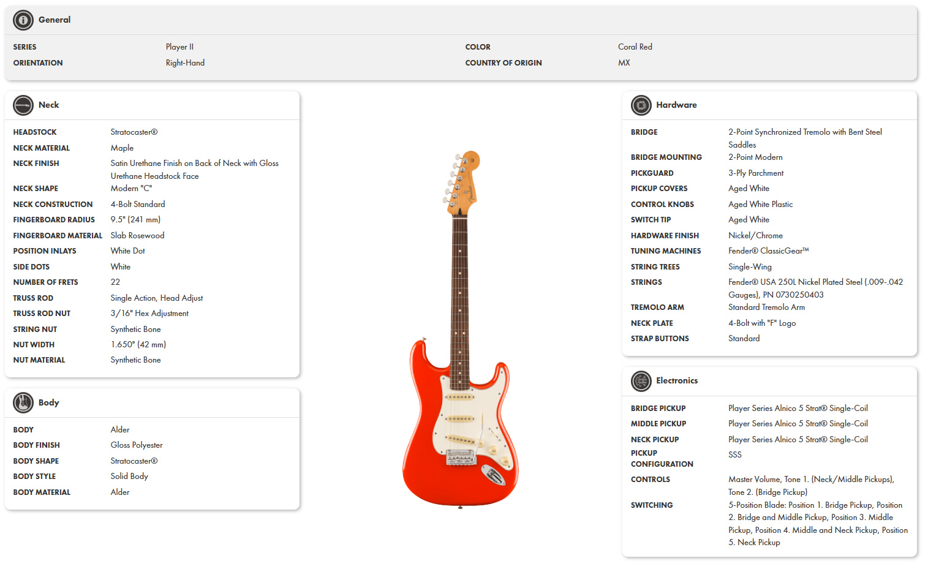
Task: Click control knobs value 'Aged White Plastic'
Action: (x=760, y=204)
